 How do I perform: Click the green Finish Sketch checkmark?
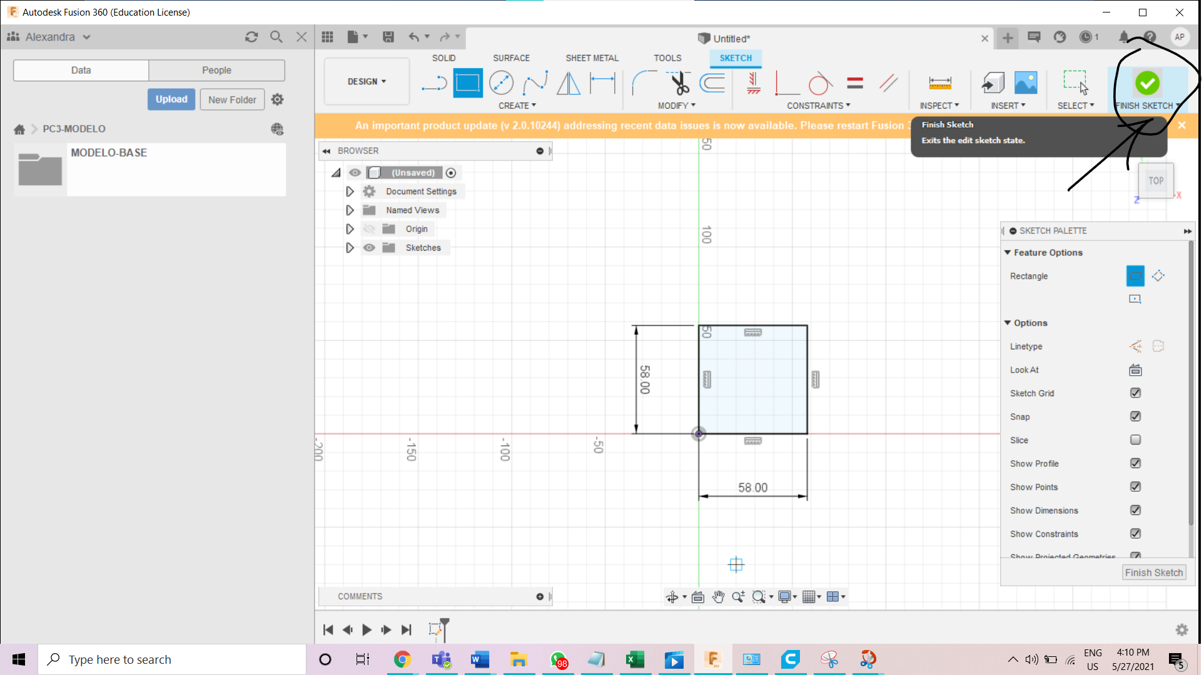[1146, 83]
